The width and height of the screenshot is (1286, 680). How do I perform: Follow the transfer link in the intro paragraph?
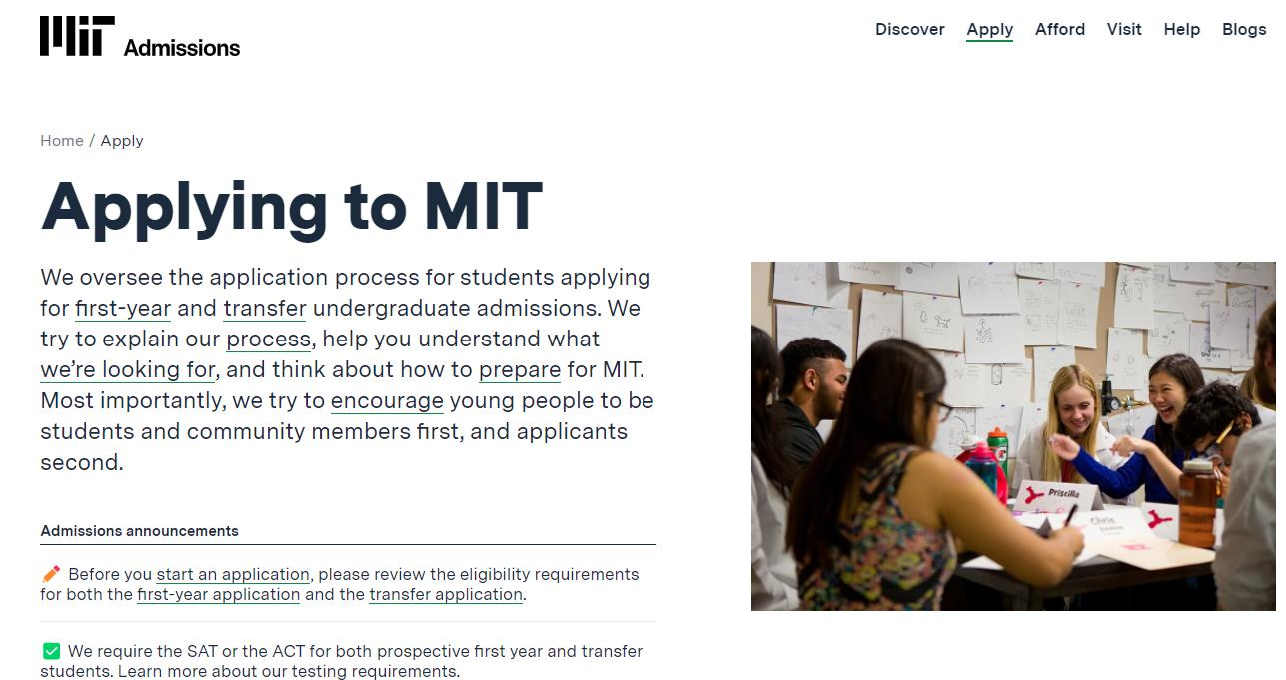tap(264, 308)
